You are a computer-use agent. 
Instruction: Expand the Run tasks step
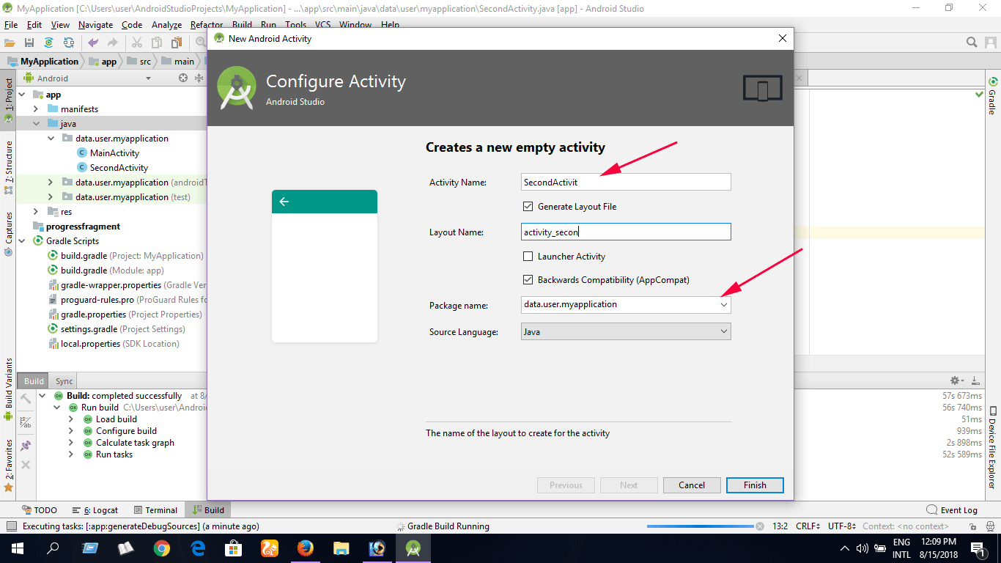click(x=71, y=455)
